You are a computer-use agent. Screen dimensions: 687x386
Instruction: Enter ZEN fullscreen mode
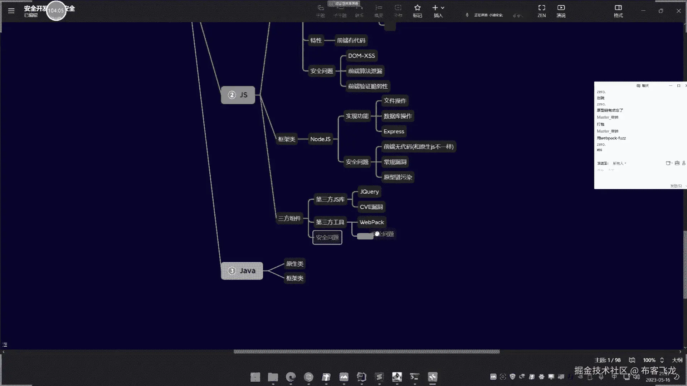coord(541,8)
